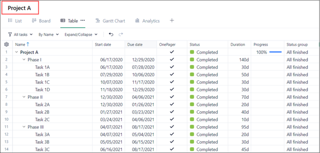320x153 pixels.
Task: Click the Board view icon
Action: [x=34, y=20]
